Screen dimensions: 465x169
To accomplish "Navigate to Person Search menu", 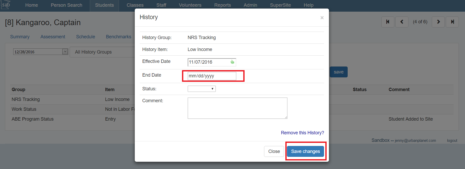I will pos(66,5).
